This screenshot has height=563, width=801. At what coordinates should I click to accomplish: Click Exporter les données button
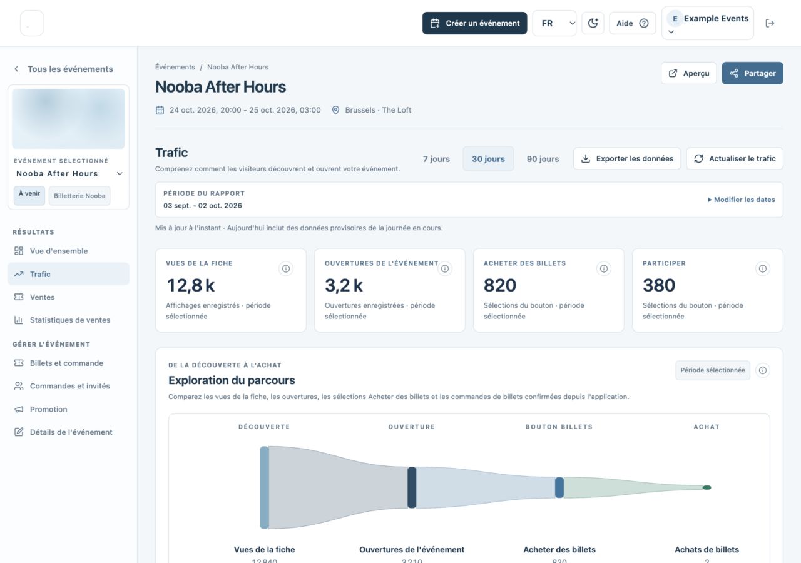tap(628, 159)
